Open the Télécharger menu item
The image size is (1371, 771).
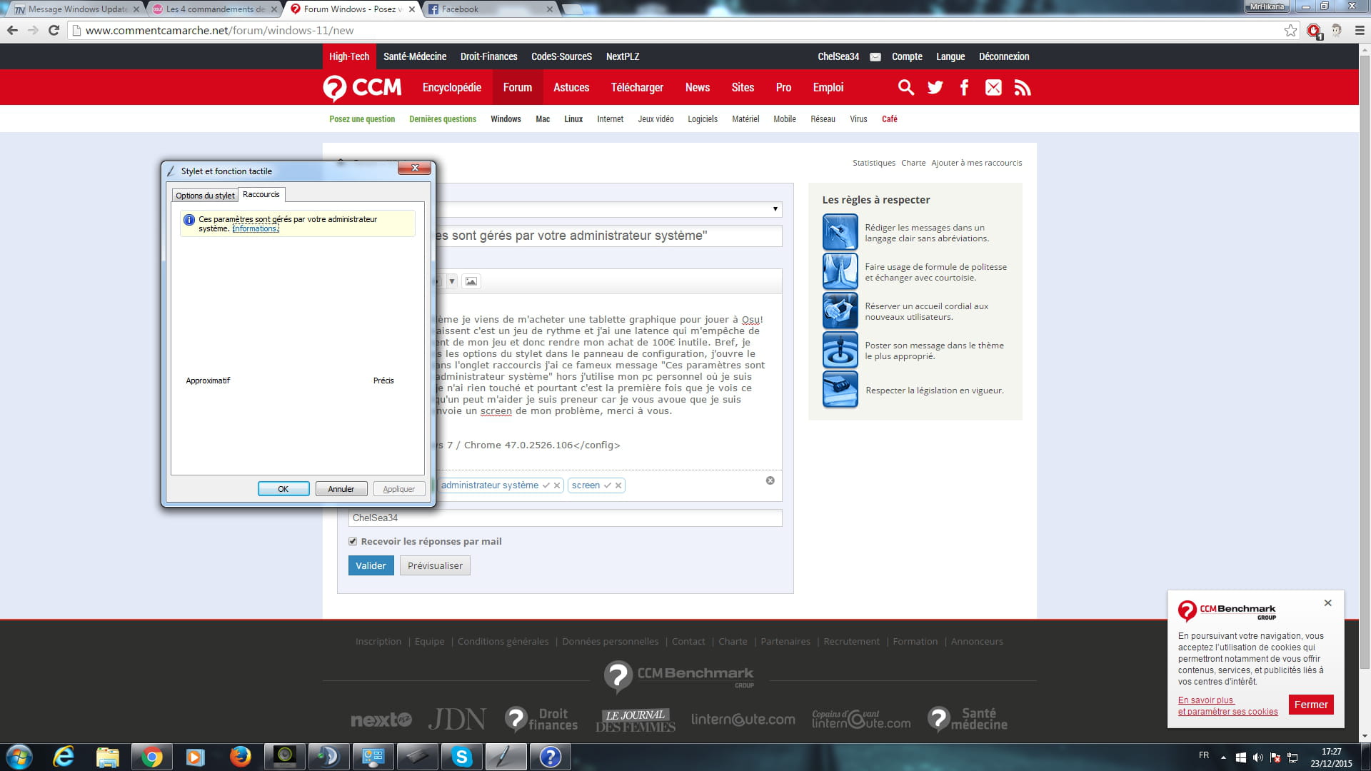[x=637, y=88]
